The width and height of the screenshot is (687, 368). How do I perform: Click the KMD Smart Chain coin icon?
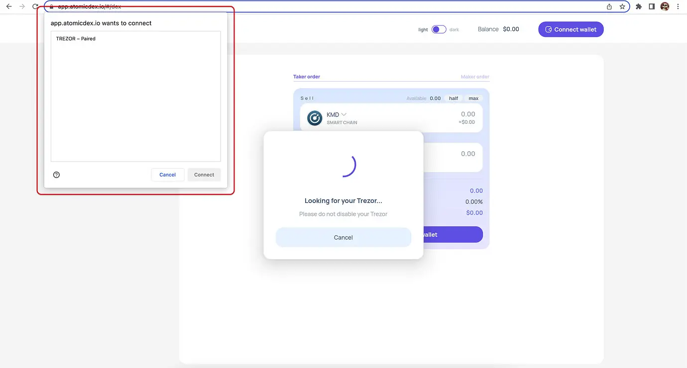coord(315,118)
